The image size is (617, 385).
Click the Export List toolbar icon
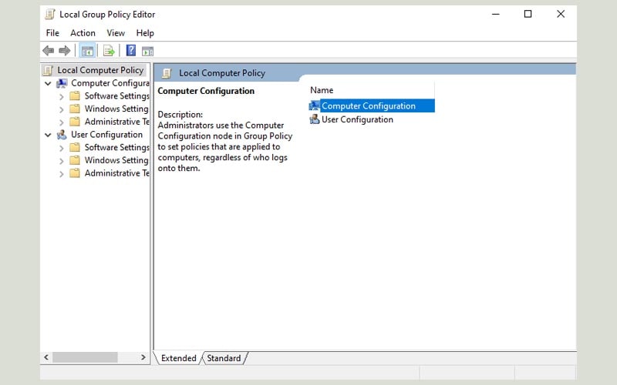(109, 51)
